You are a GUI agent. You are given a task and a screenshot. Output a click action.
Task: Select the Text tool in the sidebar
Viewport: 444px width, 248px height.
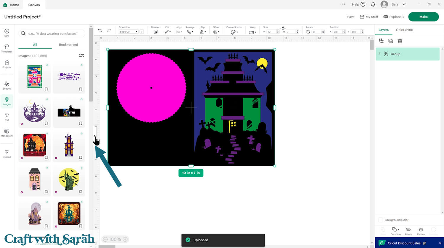coord(7,117)
